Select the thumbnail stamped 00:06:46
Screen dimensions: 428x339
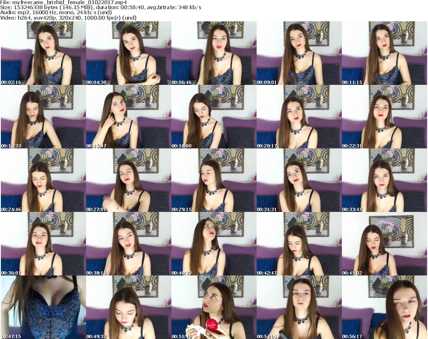pos(214,53)
